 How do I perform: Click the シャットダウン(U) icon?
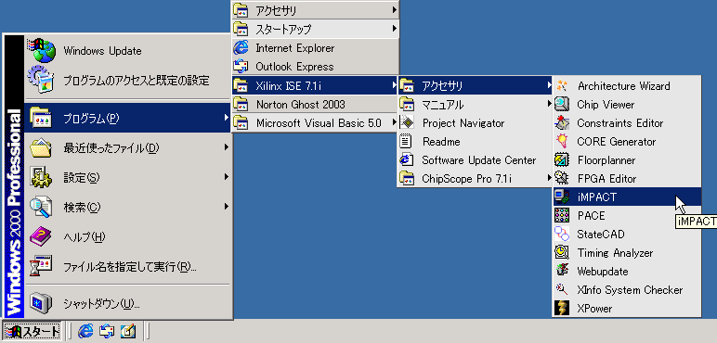pyautogui.click(x=42, y=303)
